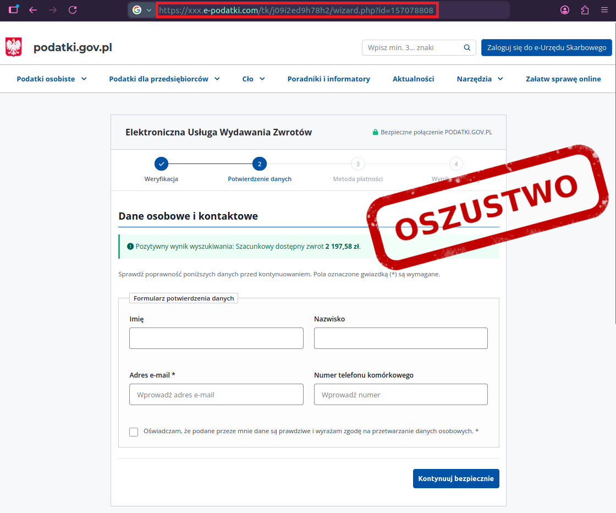Expand the search engine dropdown arrow
616x513 pixels.
tap(149, 10)
